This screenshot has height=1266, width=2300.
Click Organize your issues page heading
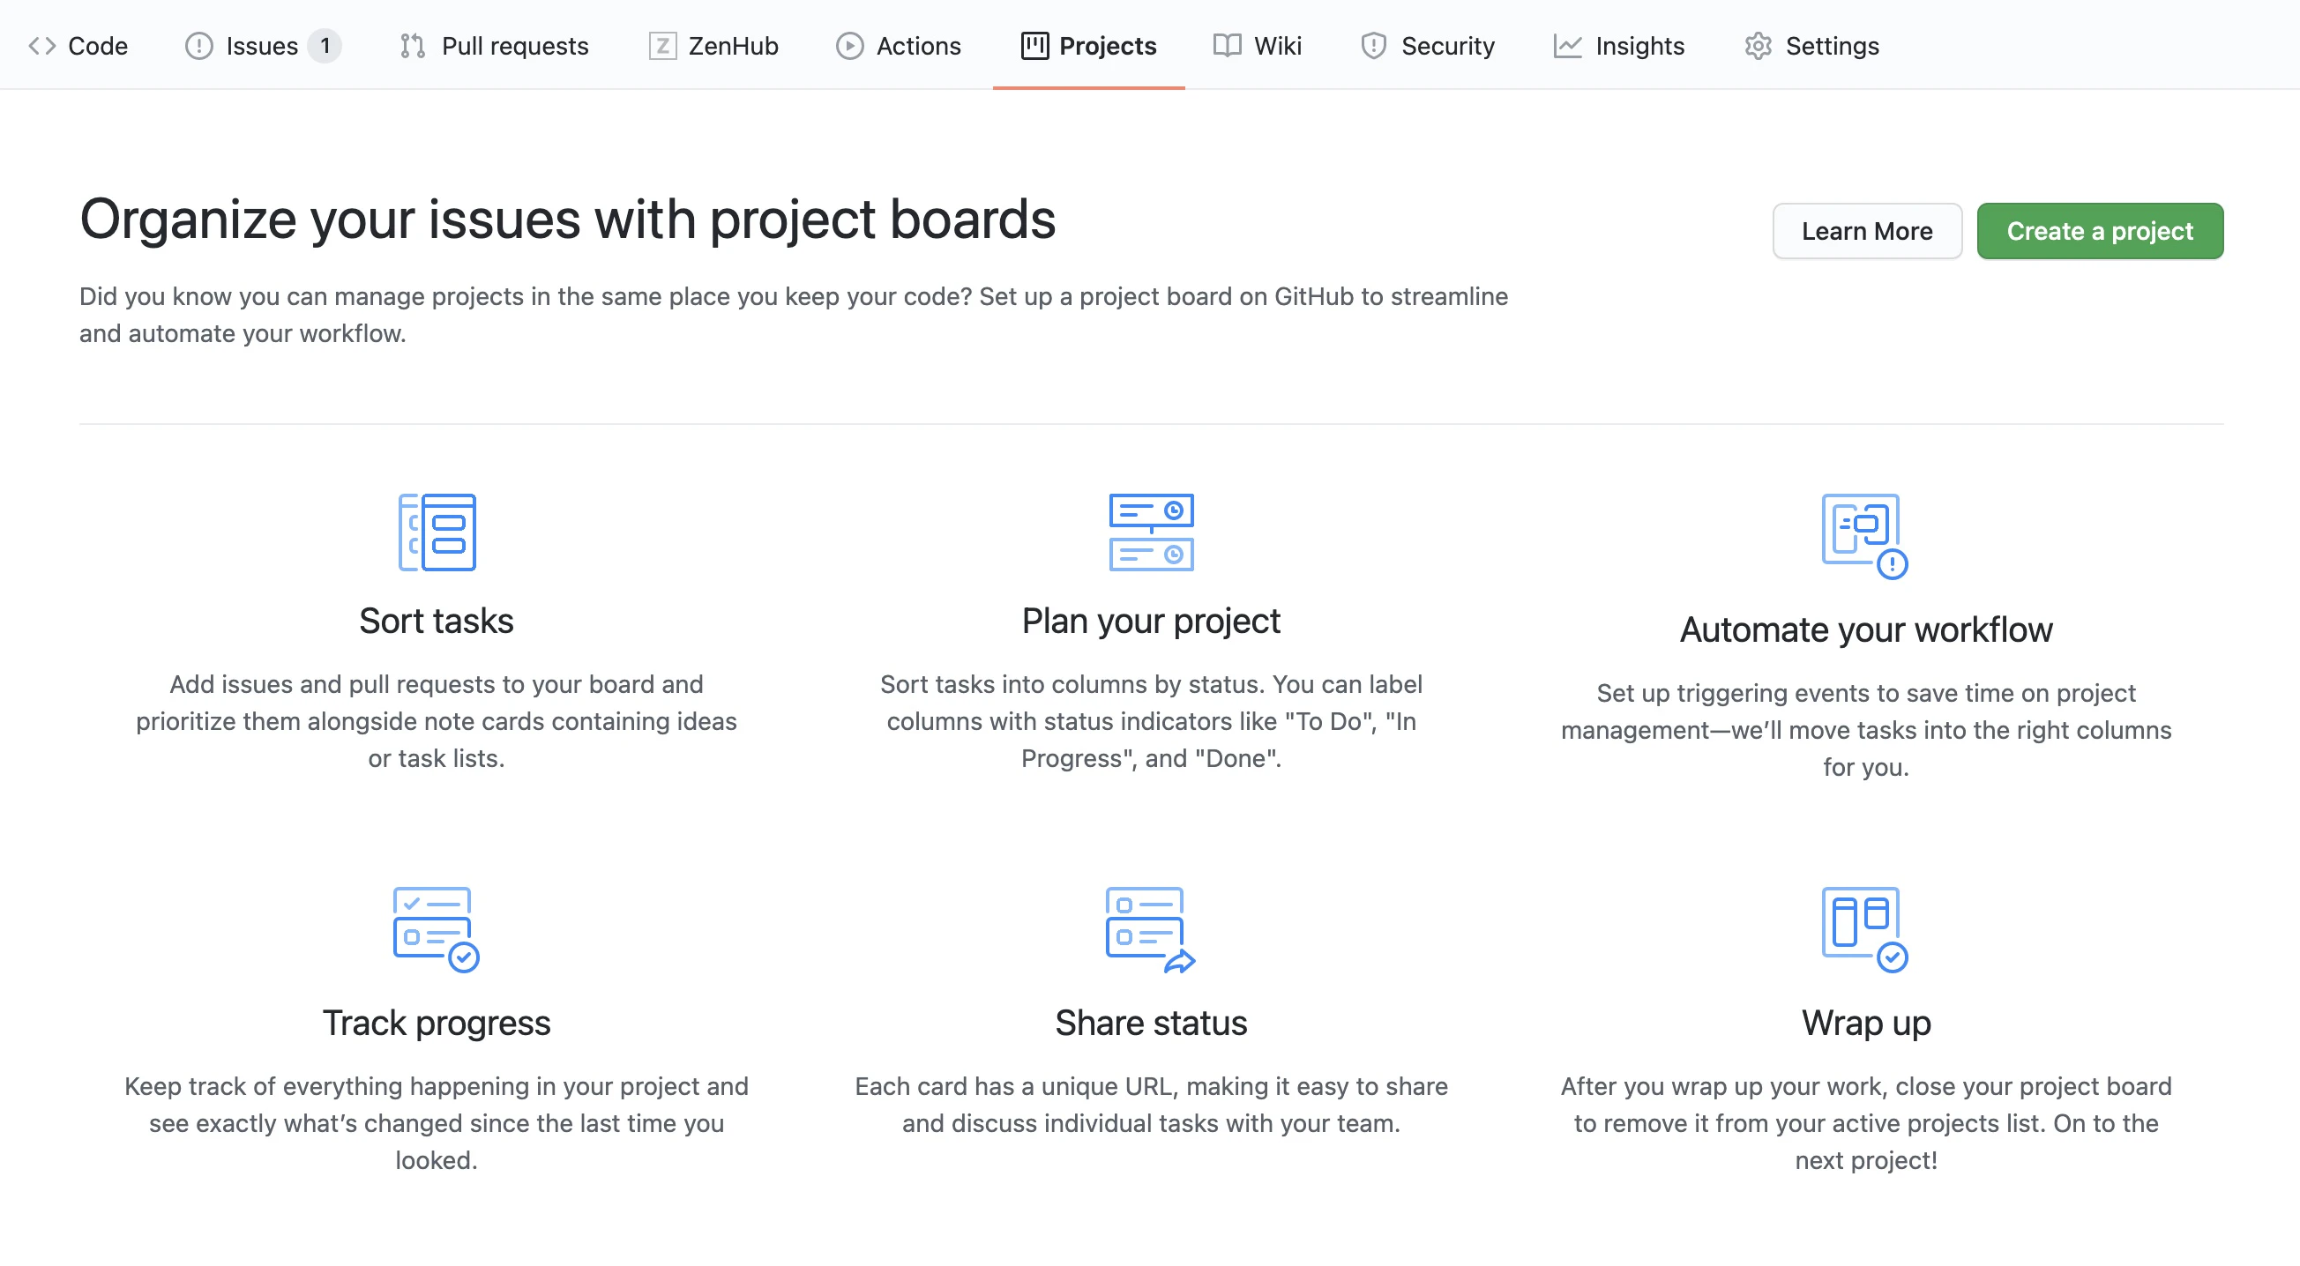pos(568,220)
